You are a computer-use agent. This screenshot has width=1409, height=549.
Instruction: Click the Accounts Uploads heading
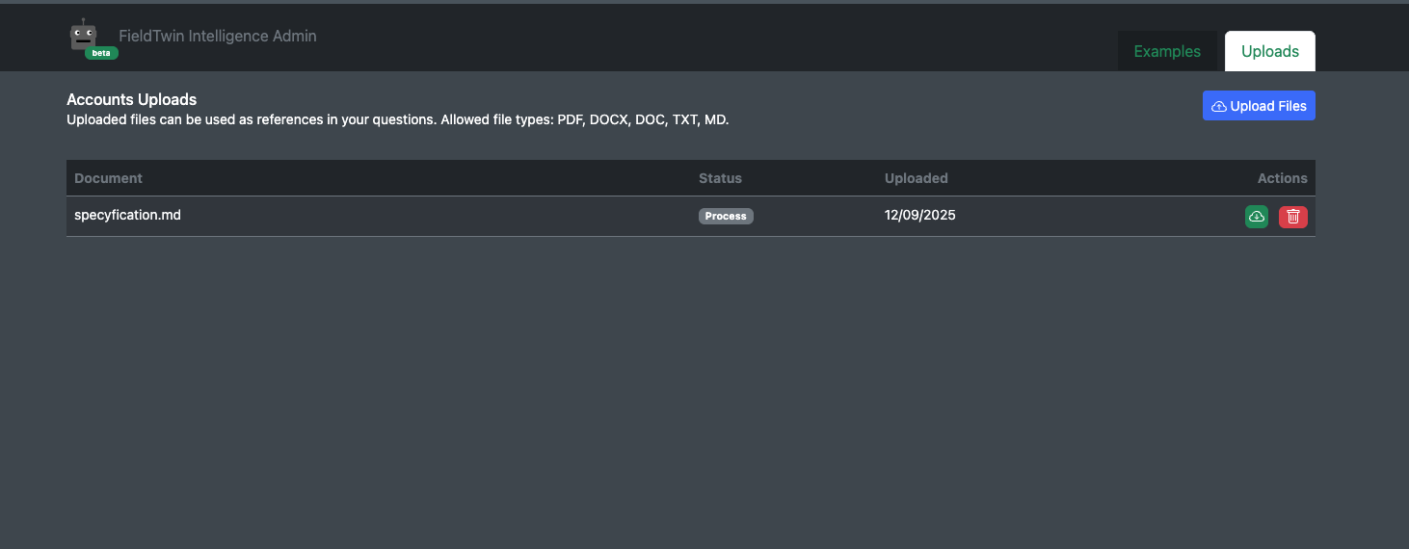[131, 99]
